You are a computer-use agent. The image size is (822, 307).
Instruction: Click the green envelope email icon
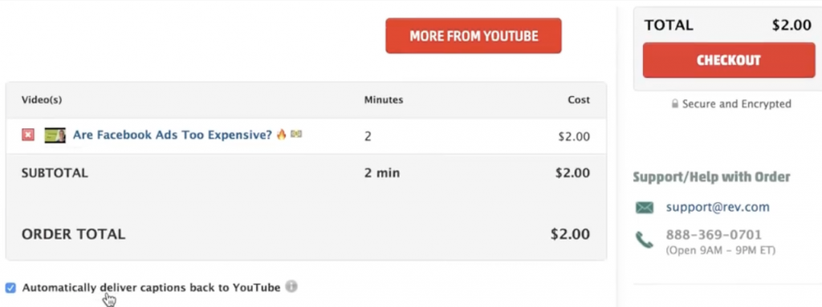click(x=645, y=208)
